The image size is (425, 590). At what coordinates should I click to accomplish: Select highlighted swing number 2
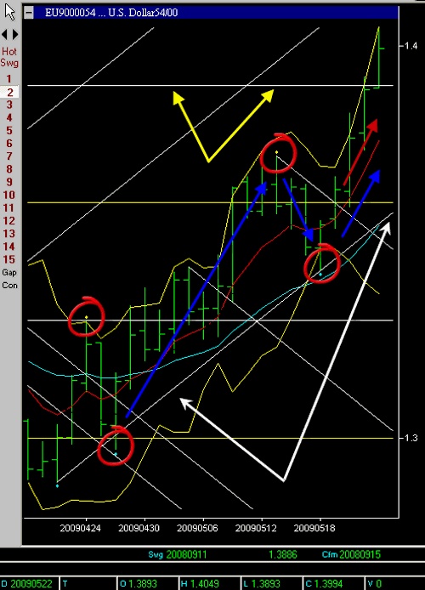pyautogui.click(x=10, y=92)
